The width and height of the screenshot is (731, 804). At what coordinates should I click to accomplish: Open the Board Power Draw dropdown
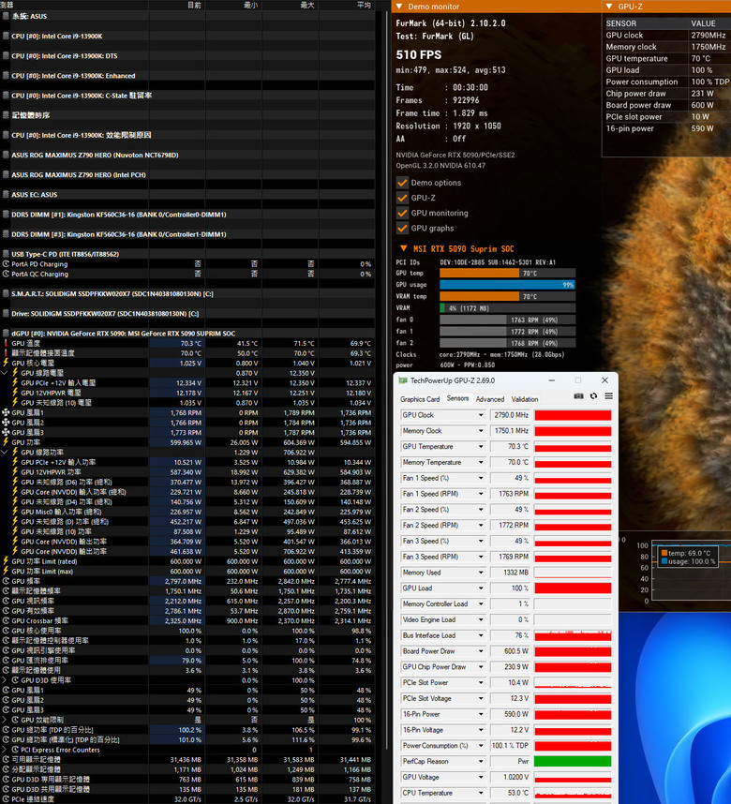481,651
